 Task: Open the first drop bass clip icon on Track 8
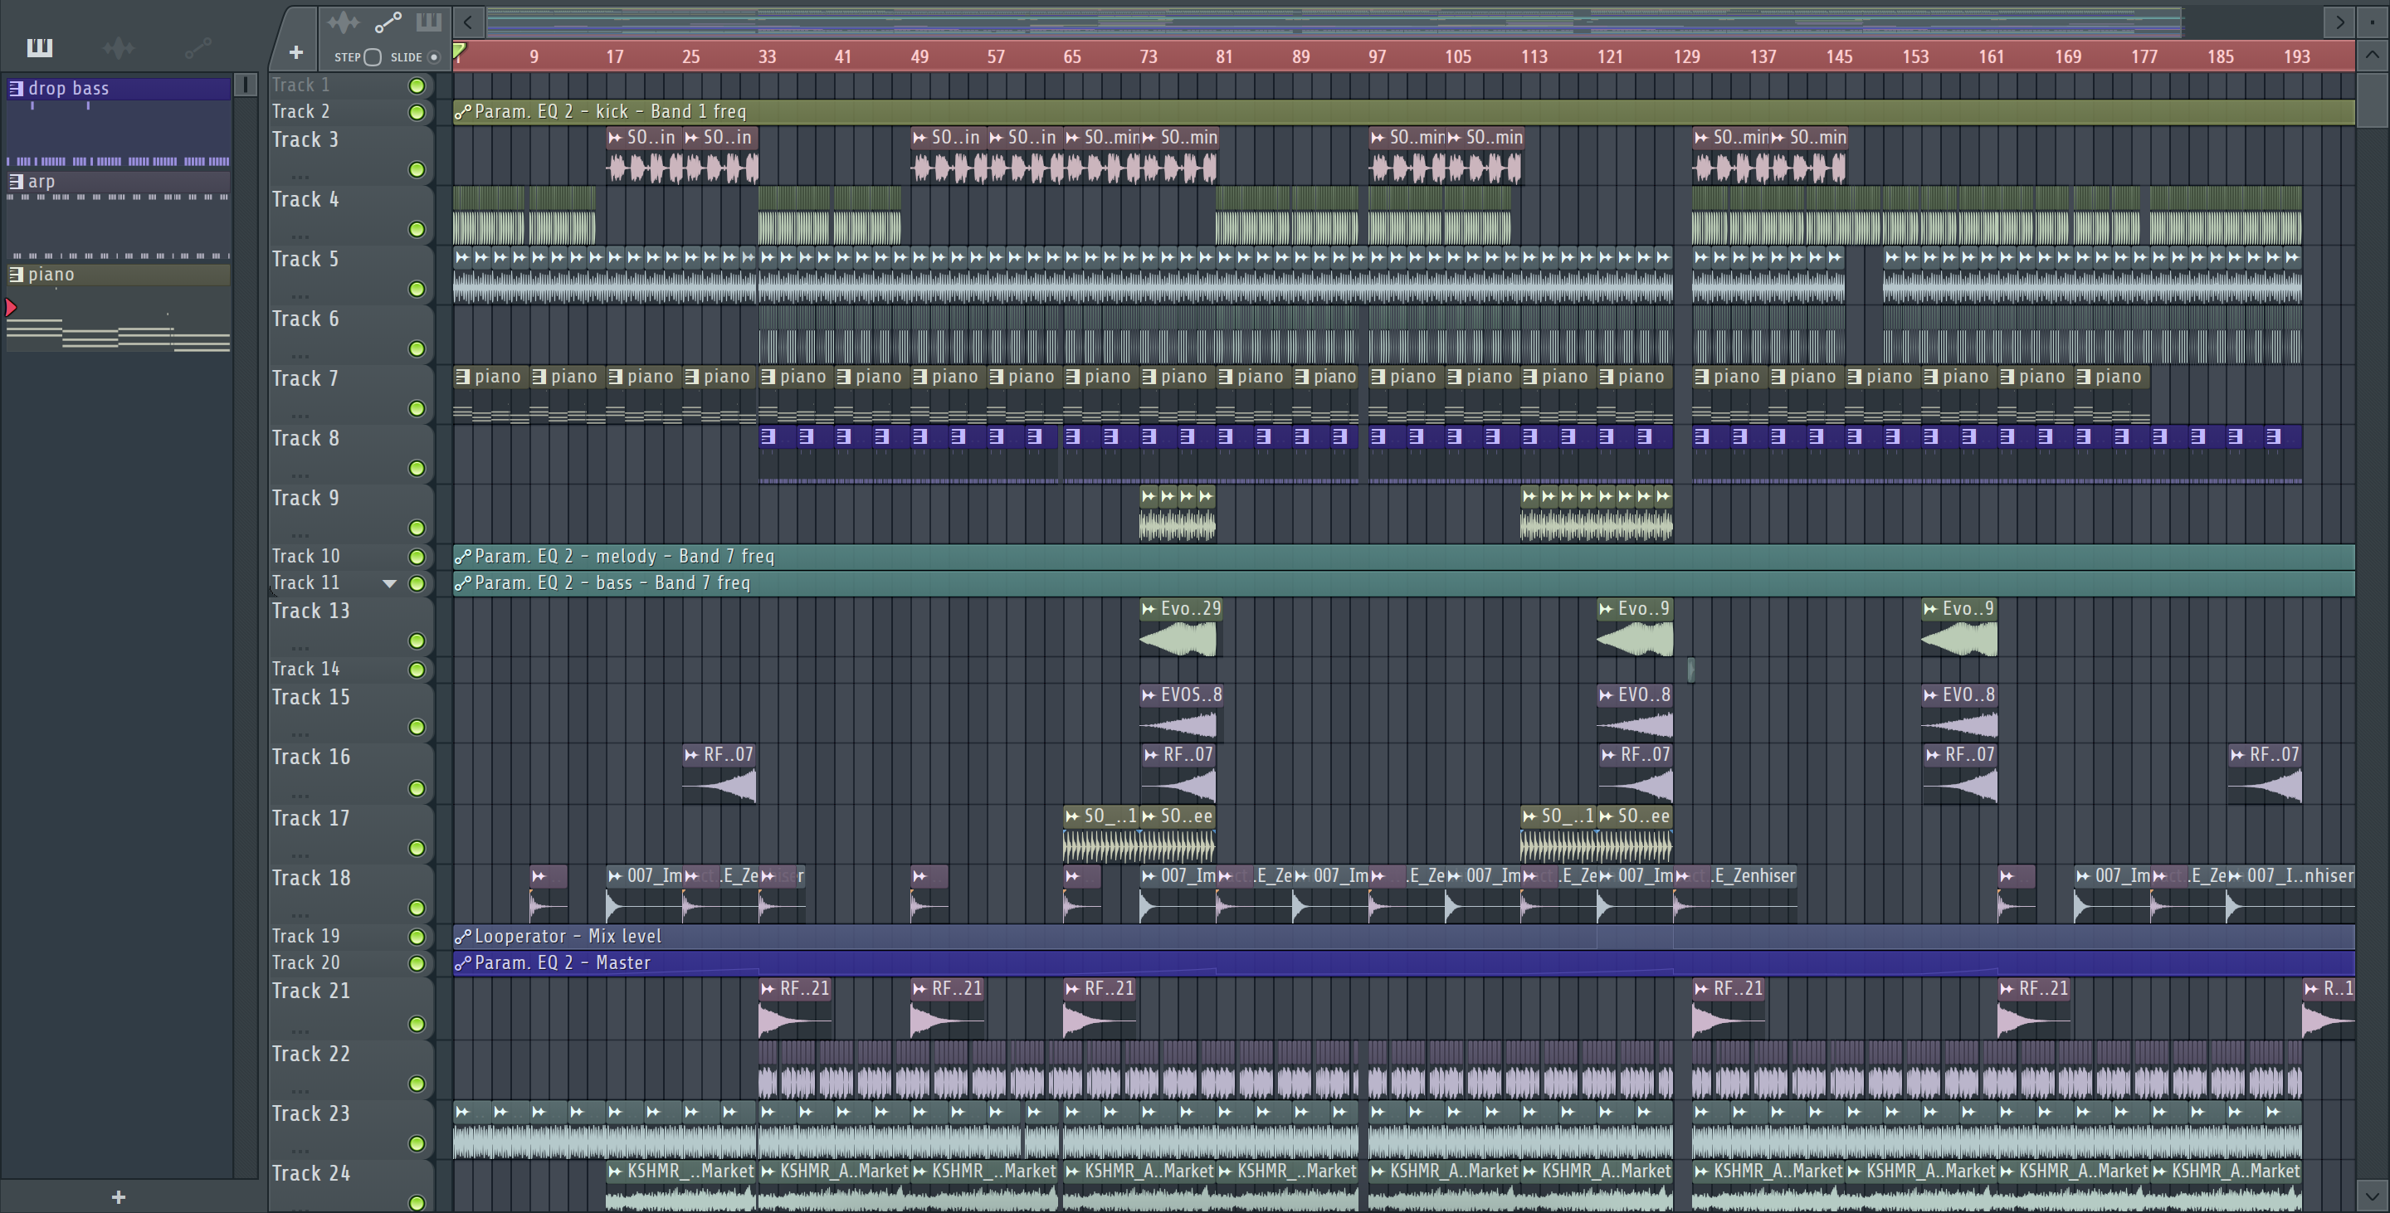pos(768,436)
